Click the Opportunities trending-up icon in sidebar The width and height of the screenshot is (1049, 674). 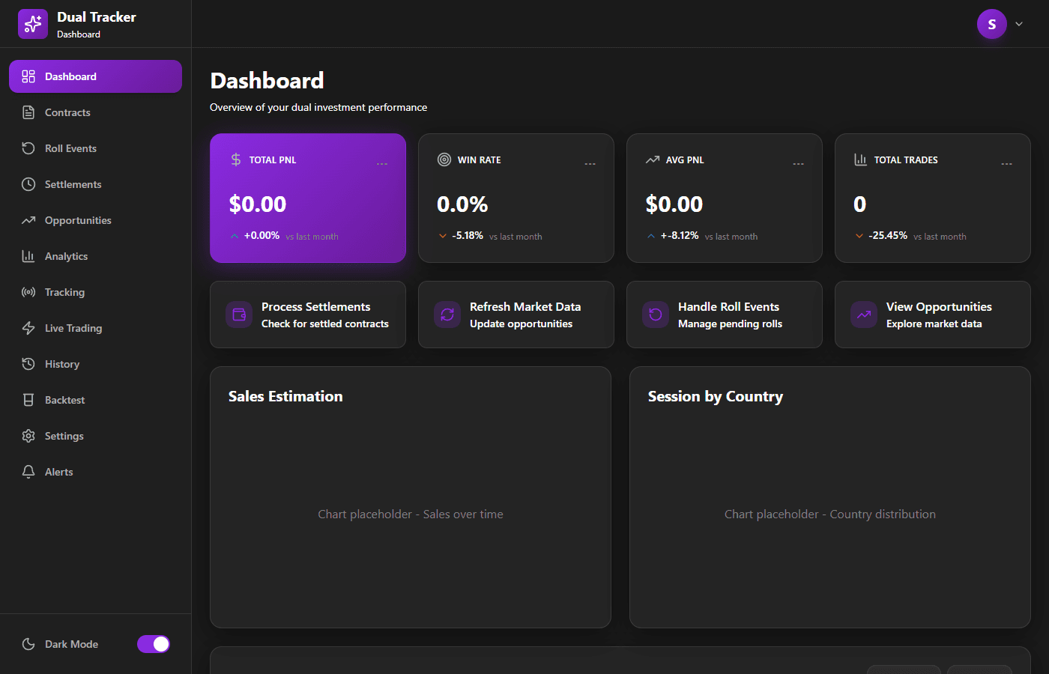pyautogui.click(x=28, y=220)
